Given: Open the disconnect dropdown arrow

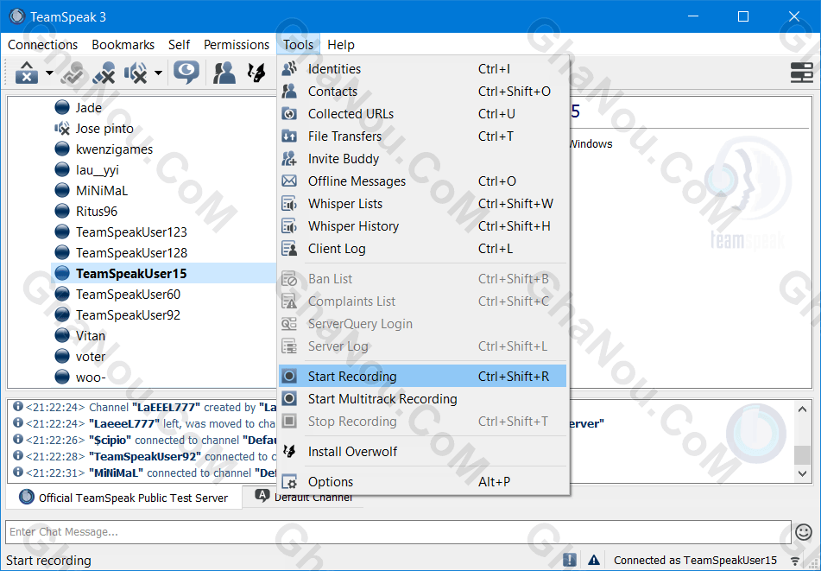Looking at the screenshot, I should (49, 73).
